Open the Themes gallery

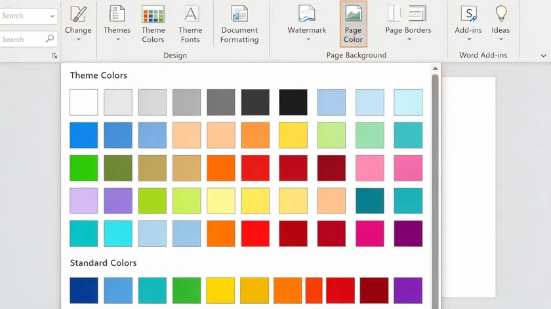tap(117, 24)
